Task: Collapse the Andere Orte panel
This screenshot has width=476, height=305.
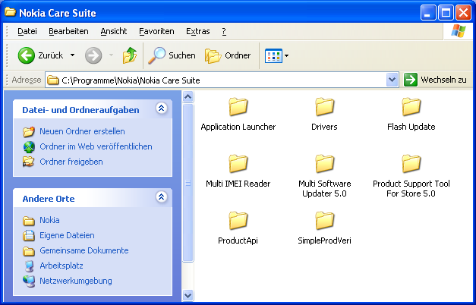Action: 161,197
